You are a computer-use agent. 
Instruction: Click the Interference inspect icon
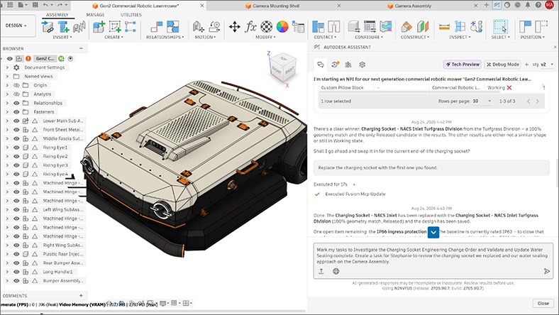(460, 27)
